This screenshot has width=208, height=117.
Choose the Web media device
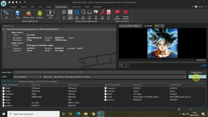click(x=18, y=14)
